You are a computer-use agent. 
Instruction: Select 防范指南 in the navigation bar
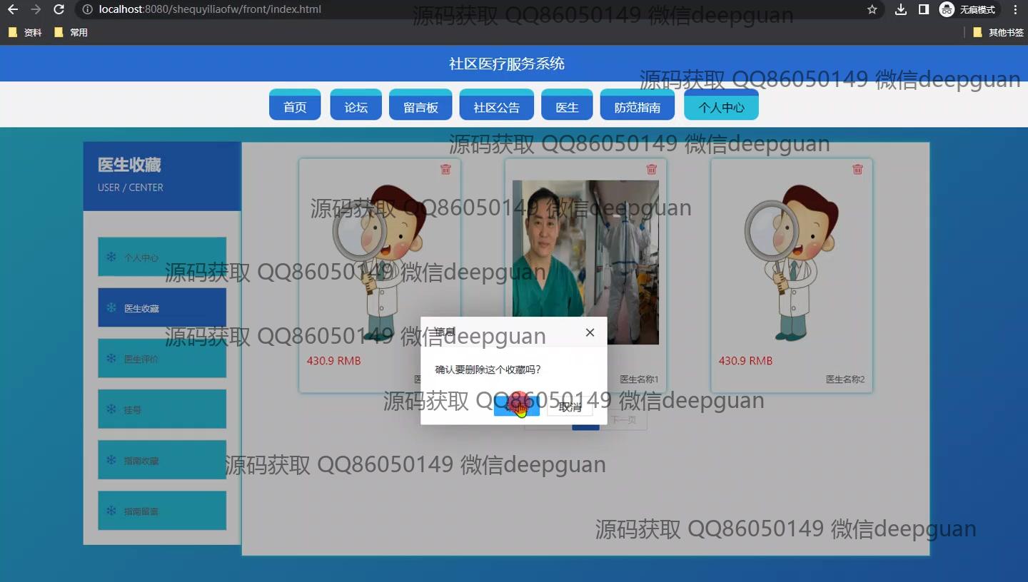click(638, 107)
